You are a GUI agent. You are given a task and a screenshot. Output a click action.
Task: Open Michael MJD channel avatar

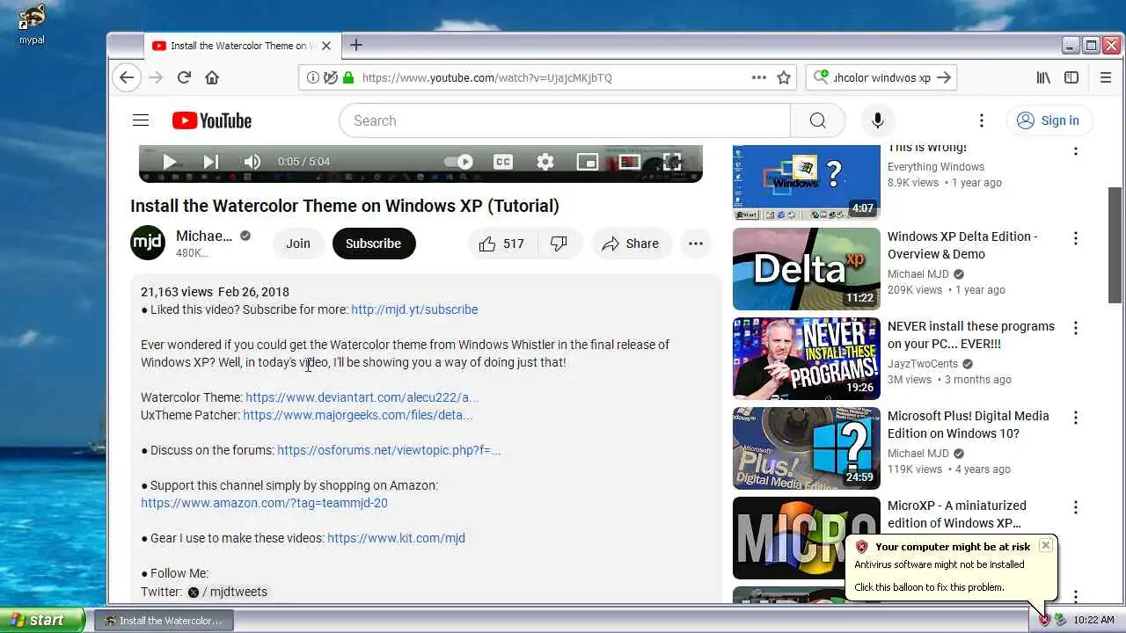point(148,243)
